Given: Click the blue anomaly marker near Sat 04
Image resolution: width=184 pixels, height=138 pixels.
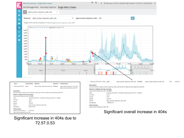Looking at the screenshot, I should tap(146, 59).
